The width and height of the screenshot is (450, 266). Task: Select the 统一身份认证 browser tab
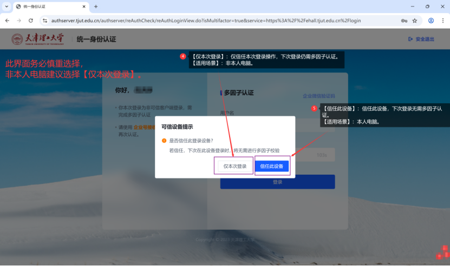[x=49, y=6]
